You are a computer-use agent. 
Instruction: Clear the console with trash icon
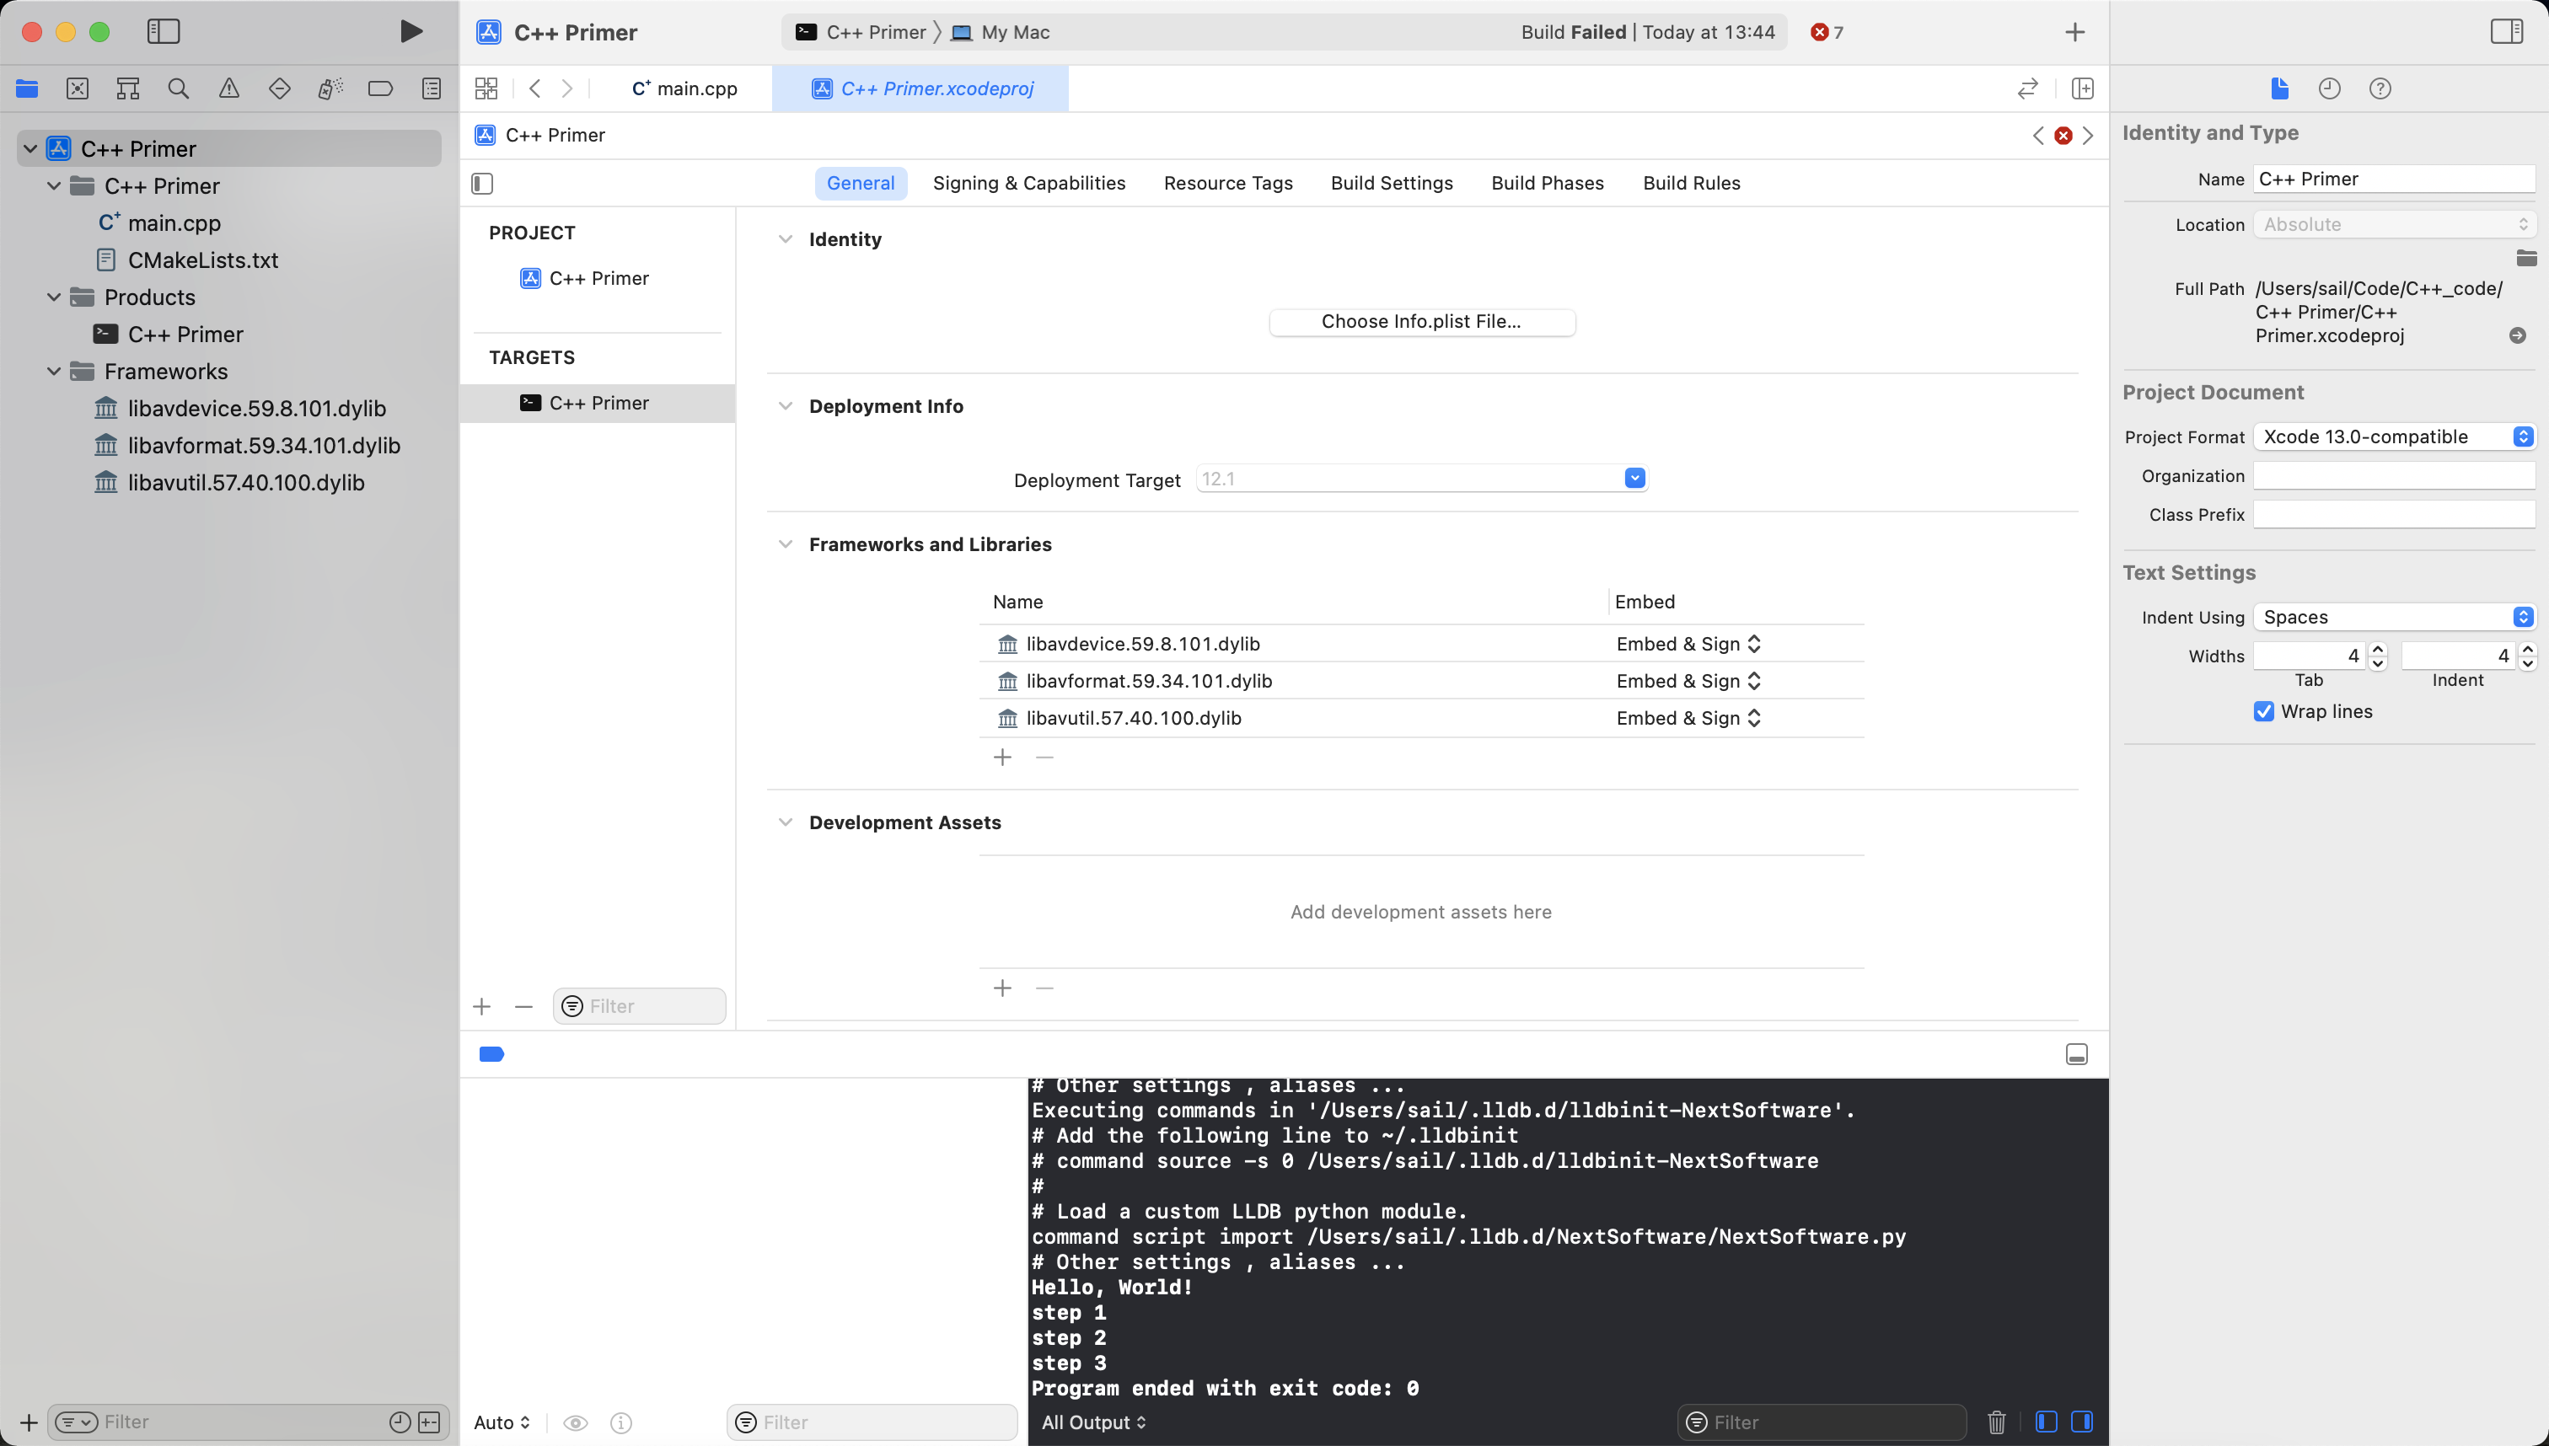(1997, 1422)
